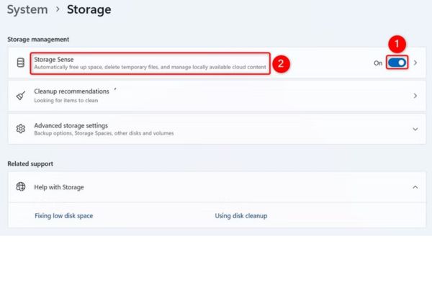Open the Fixing low disk space link
This screenshot has height=288, width=432.
coord(63,216)
